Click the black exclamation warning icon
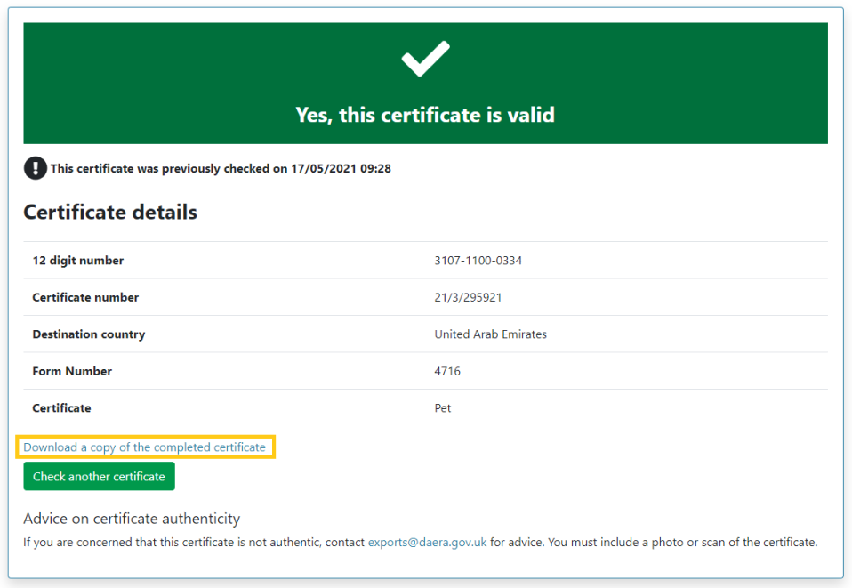The width and height of the screenshot is (852, 588). [x=35, y=168]
